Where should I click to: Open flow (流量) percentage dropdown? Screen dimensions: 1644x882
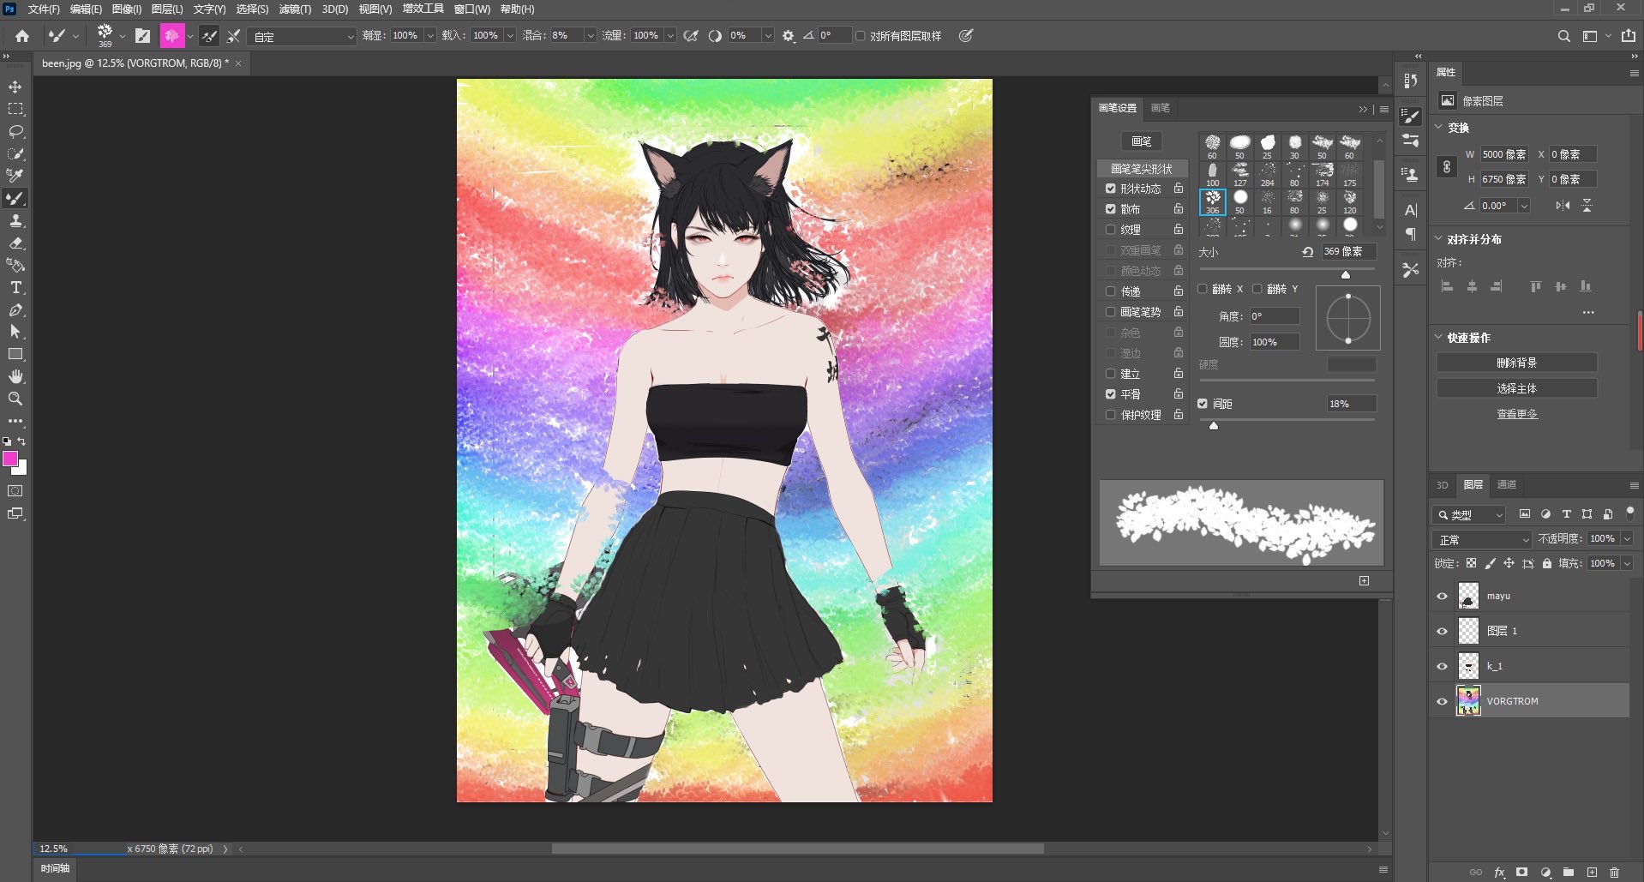[x=670, y=36]
